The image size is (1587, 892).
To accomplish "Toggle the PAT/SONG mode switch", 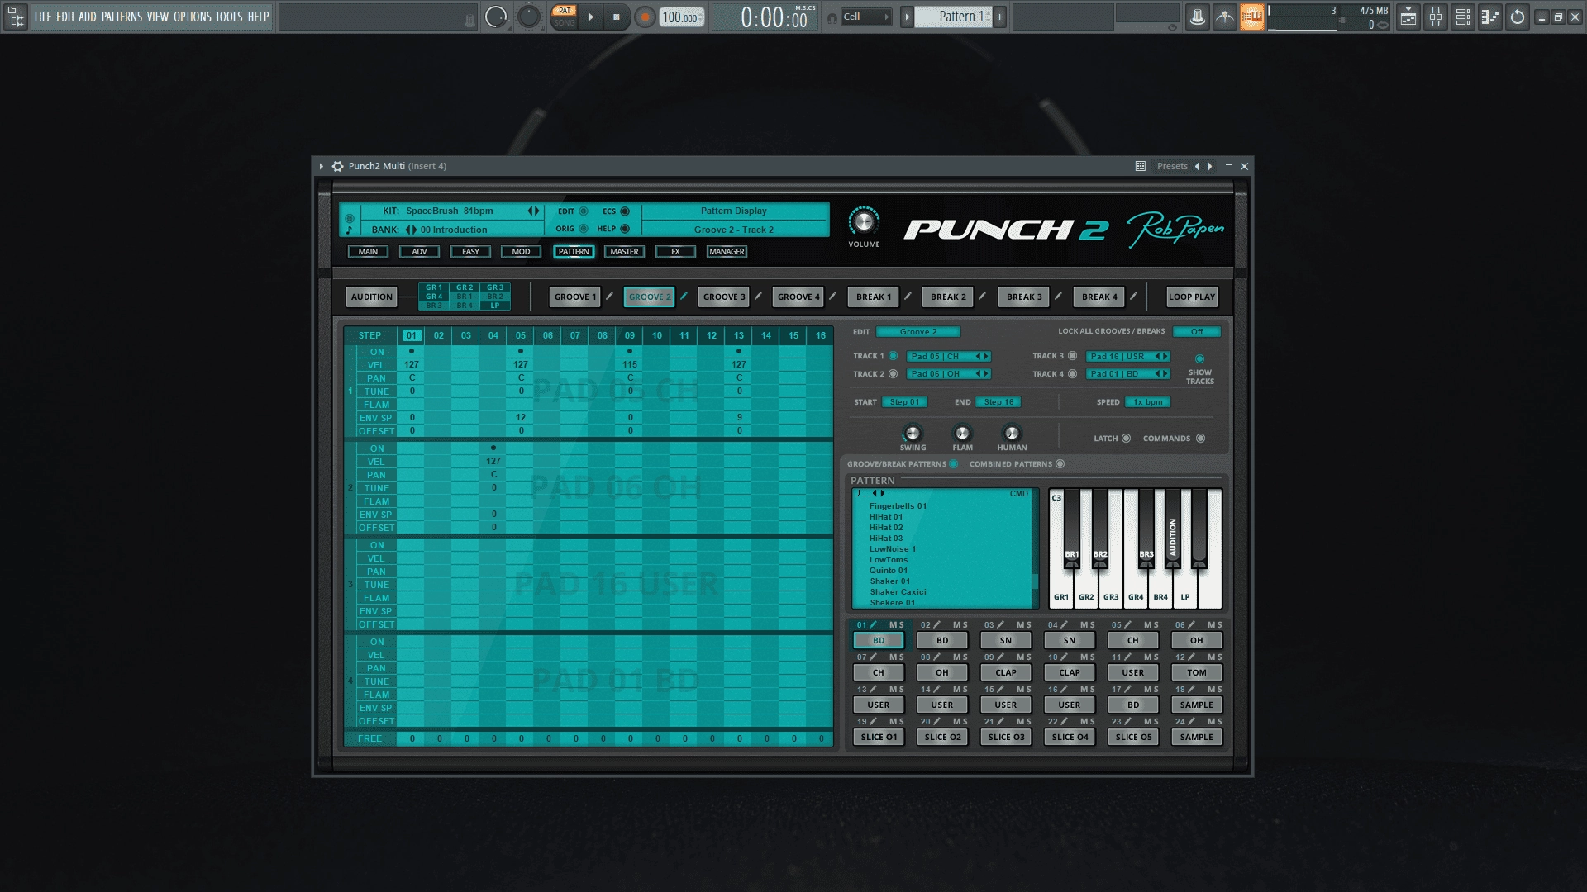I will pos(565,17).
